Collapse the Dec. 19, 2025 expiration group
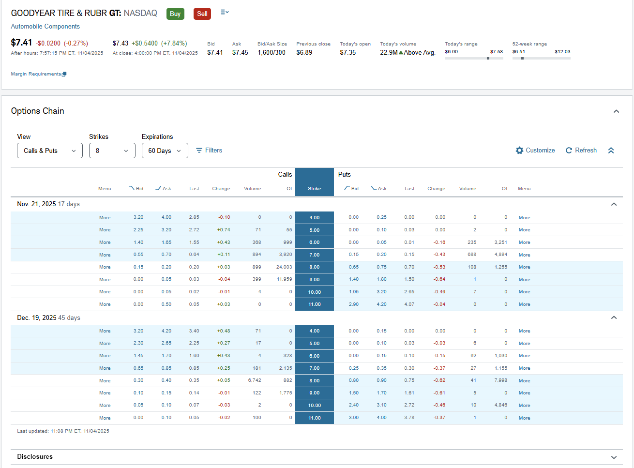This screenshot has width=634, height=468. (x=614, y=317)
